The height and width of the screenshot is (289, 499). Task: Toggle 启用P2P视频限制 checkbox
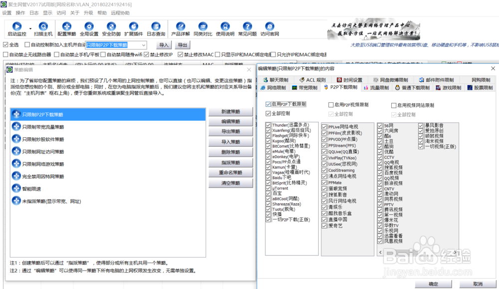331,105
